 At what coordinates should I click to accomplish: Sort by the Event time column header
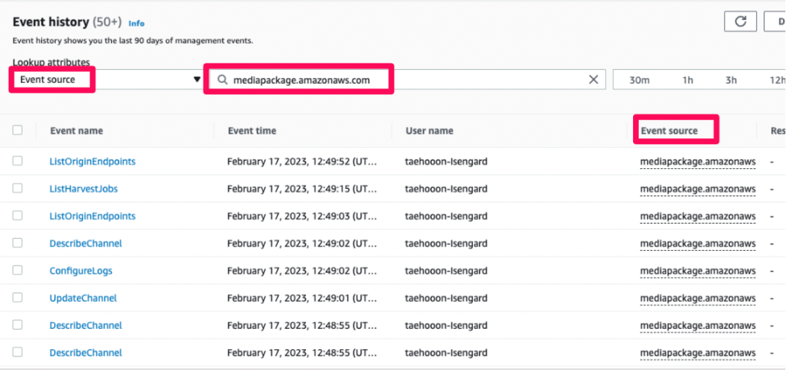tap(251, 130)
